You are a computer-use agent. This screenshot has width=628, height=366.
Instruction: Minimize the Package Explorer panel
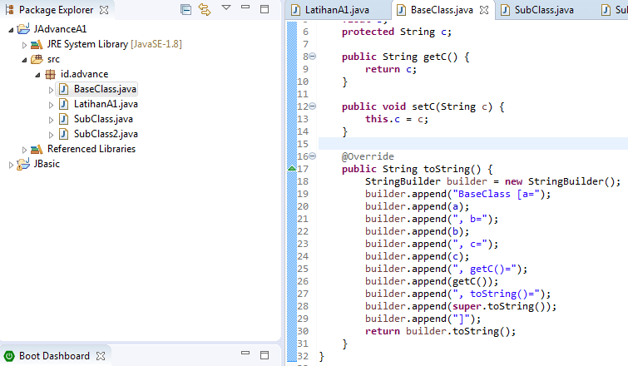[245, 7]
